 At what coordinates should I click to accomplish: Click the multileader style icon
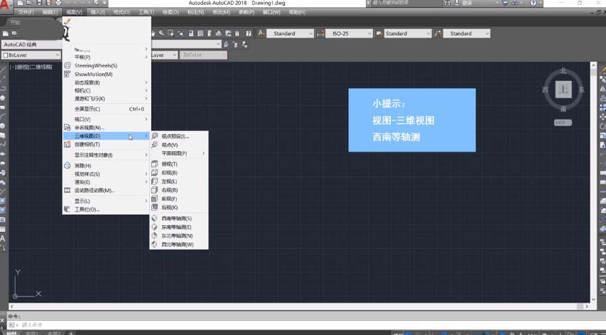(x=437, y=34)
